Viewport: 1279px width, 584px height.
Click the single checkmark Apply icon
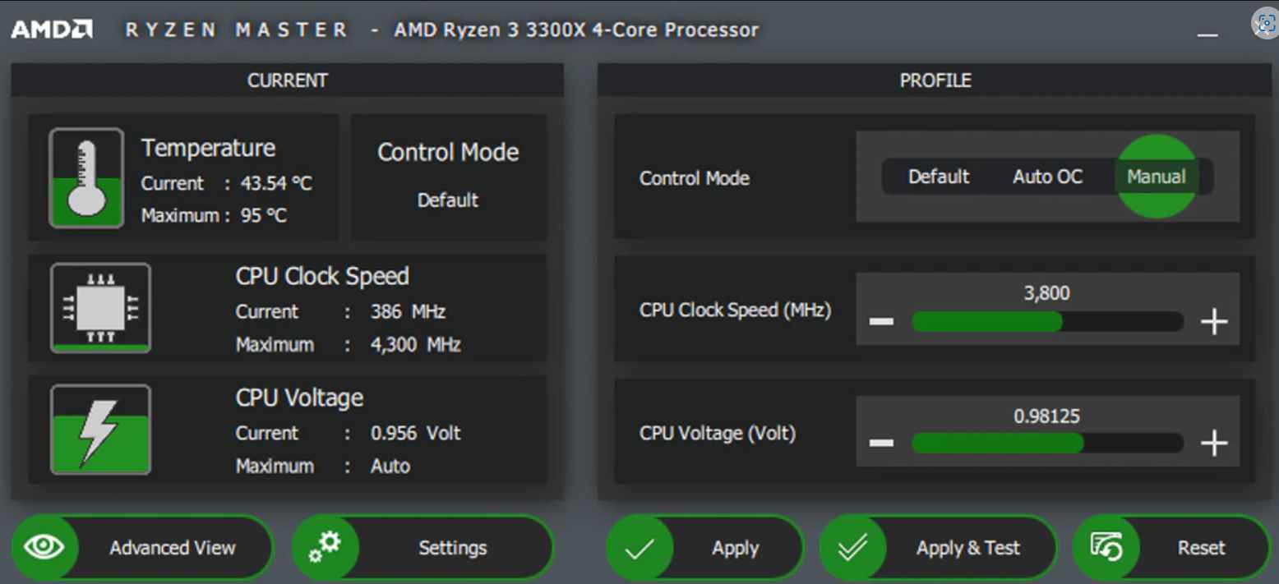tap(639, 549)
